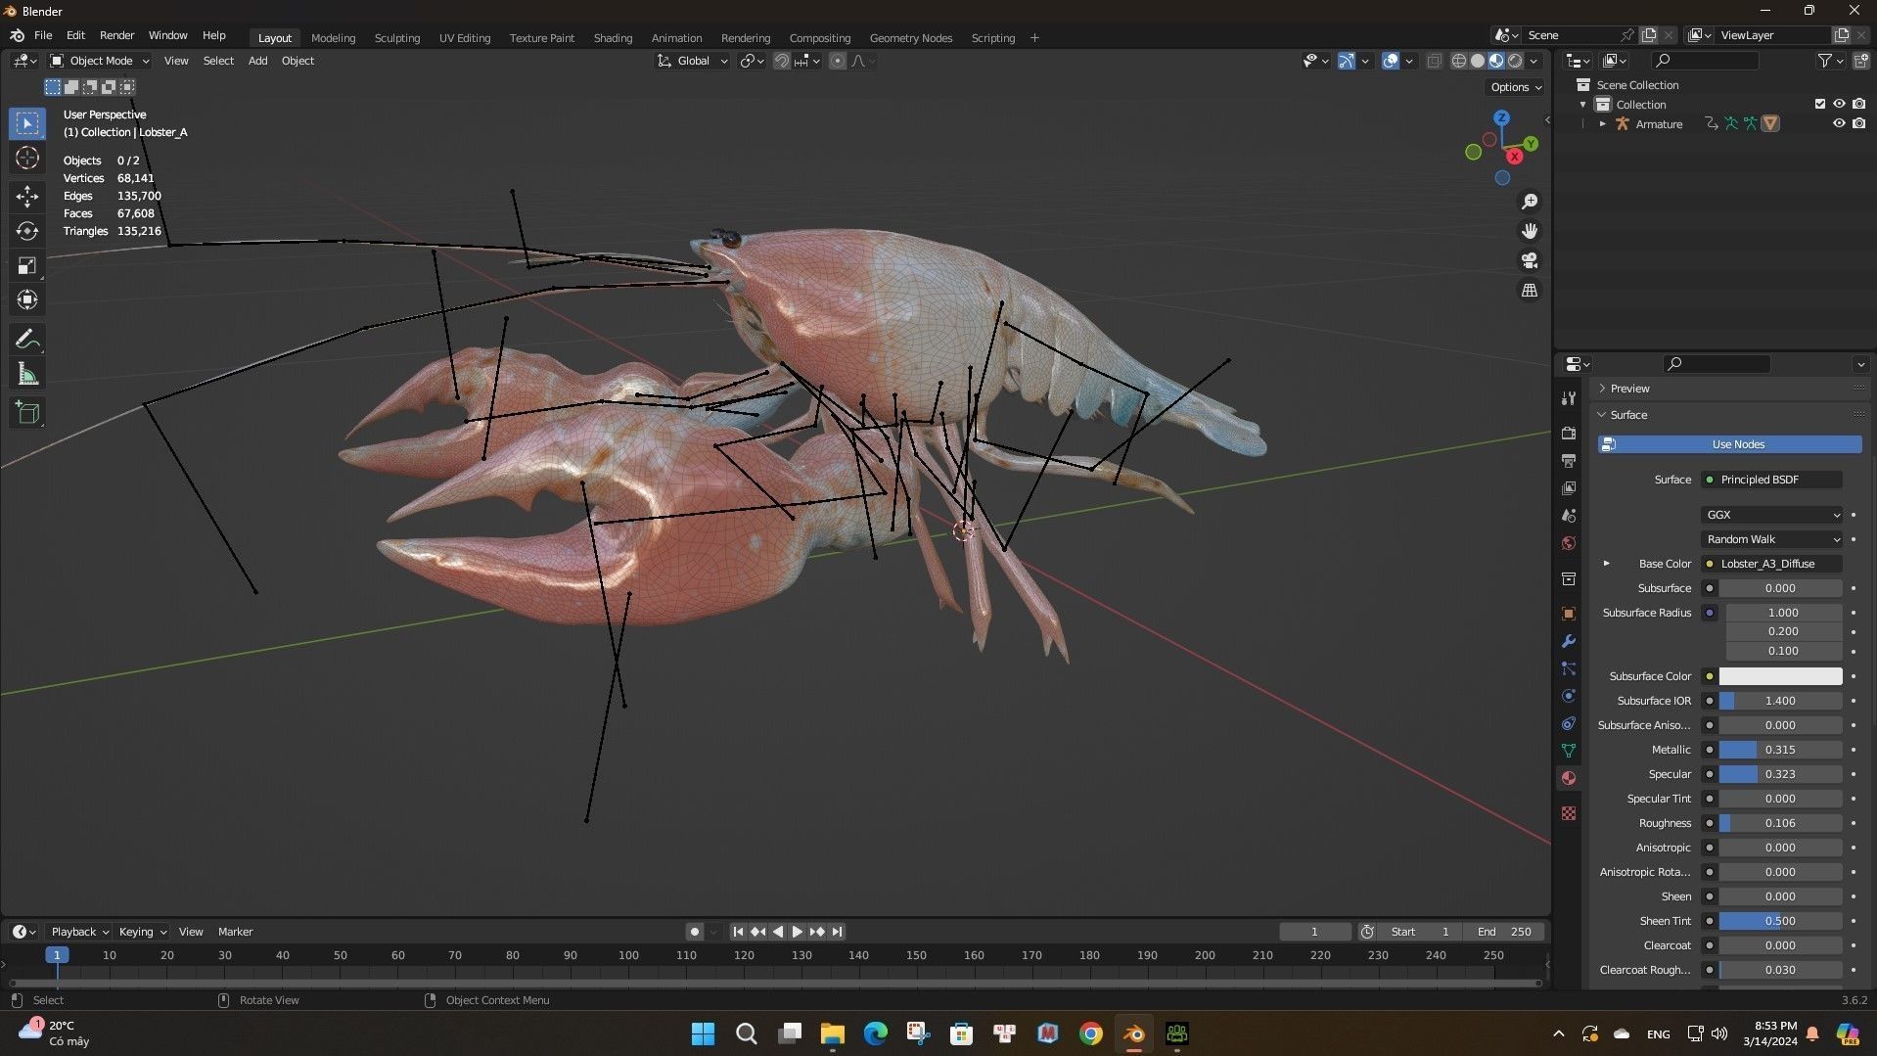Open the Object Data properties tab
1877x1056 pixels.
point(1569,751)
